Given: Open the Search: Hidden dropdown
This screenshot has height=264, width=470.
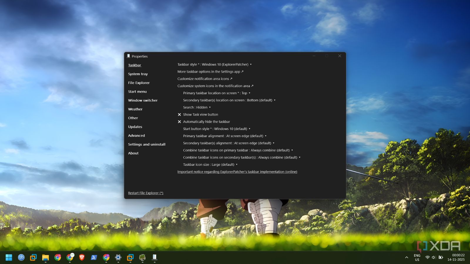Looking at the screenshot, I should click(197, 107).
